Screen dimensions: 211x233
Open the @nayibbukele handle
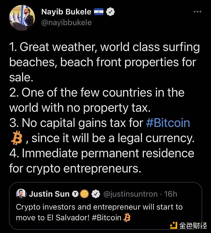click(x=67, y=22)
